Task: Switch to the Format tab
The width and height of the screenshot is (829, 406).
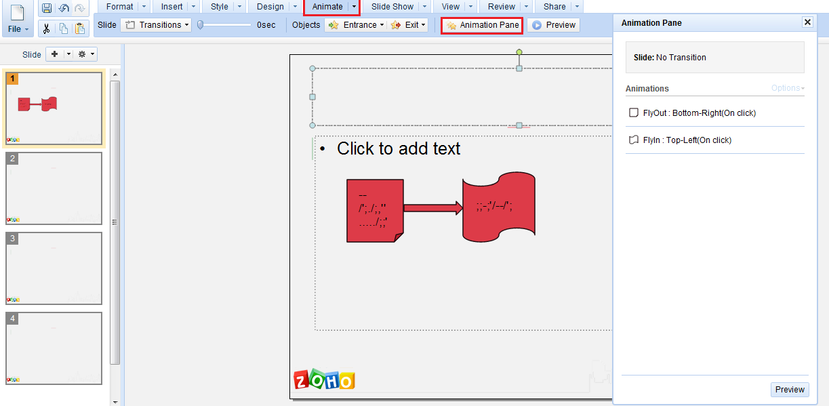Action: click(120, 7)
